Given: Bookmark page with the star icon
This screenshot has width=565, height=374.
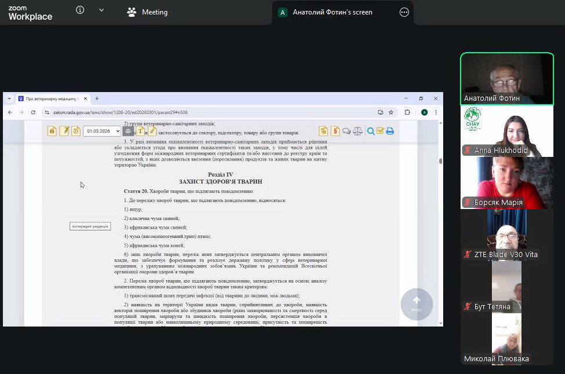Looking at the screenshot, I should (x=391, y=112).
